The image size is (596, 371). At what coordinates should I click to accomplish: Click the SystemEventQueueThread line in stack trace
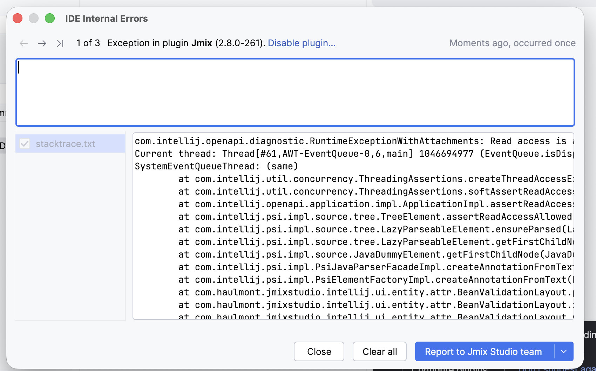point(216,166)
